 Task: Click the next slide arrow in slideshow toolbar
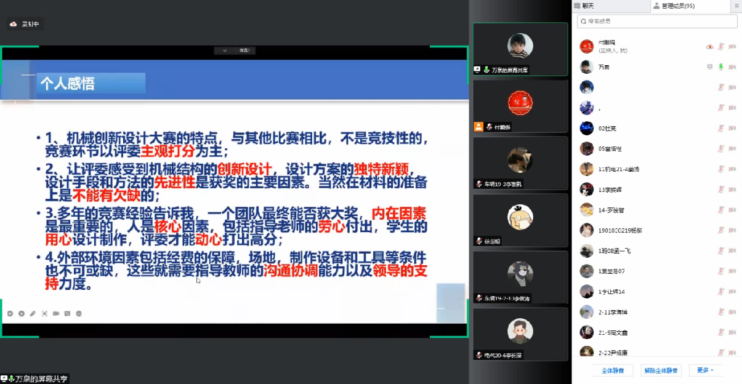pyautogui.click(x=22, y=314)
